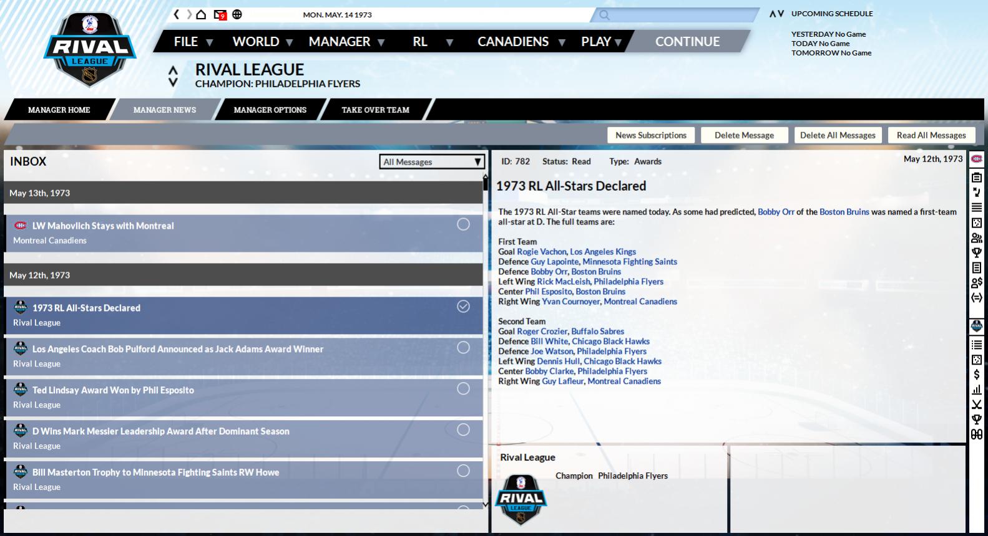Screen dimensions: 988x536
Task: Open the upper dice icon in sidebar
Action: [977, 223]
